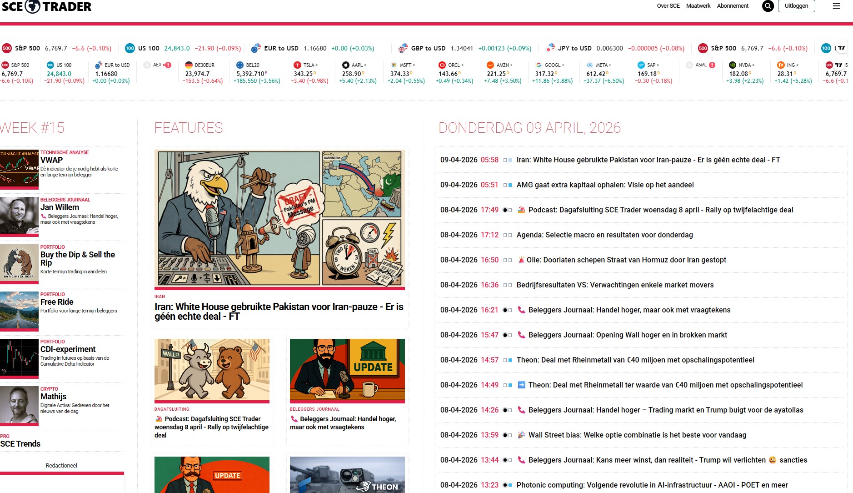
Task: Click the SCE Trader globe logo
Action: [32, 6]
